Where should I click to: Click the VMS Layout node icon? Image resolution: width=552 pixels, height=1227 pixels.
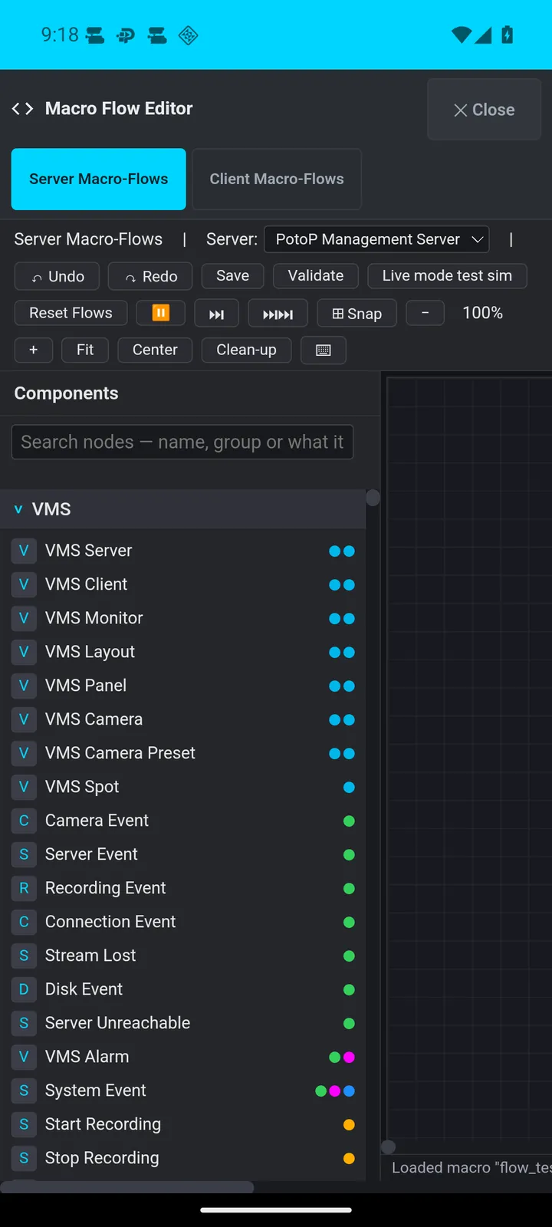(24, 652)
